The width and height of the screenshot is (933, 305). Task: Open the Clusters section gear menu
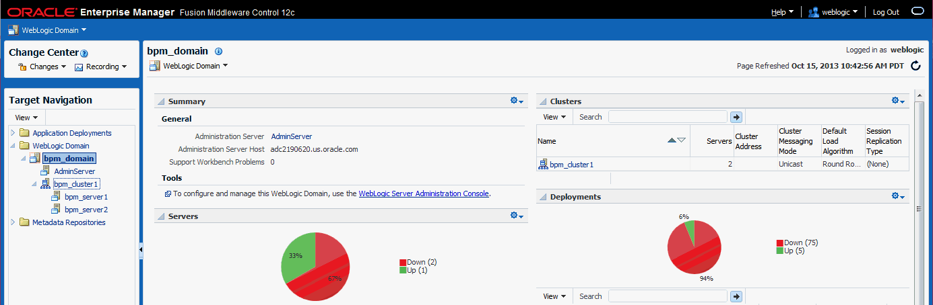coord(898,101)
